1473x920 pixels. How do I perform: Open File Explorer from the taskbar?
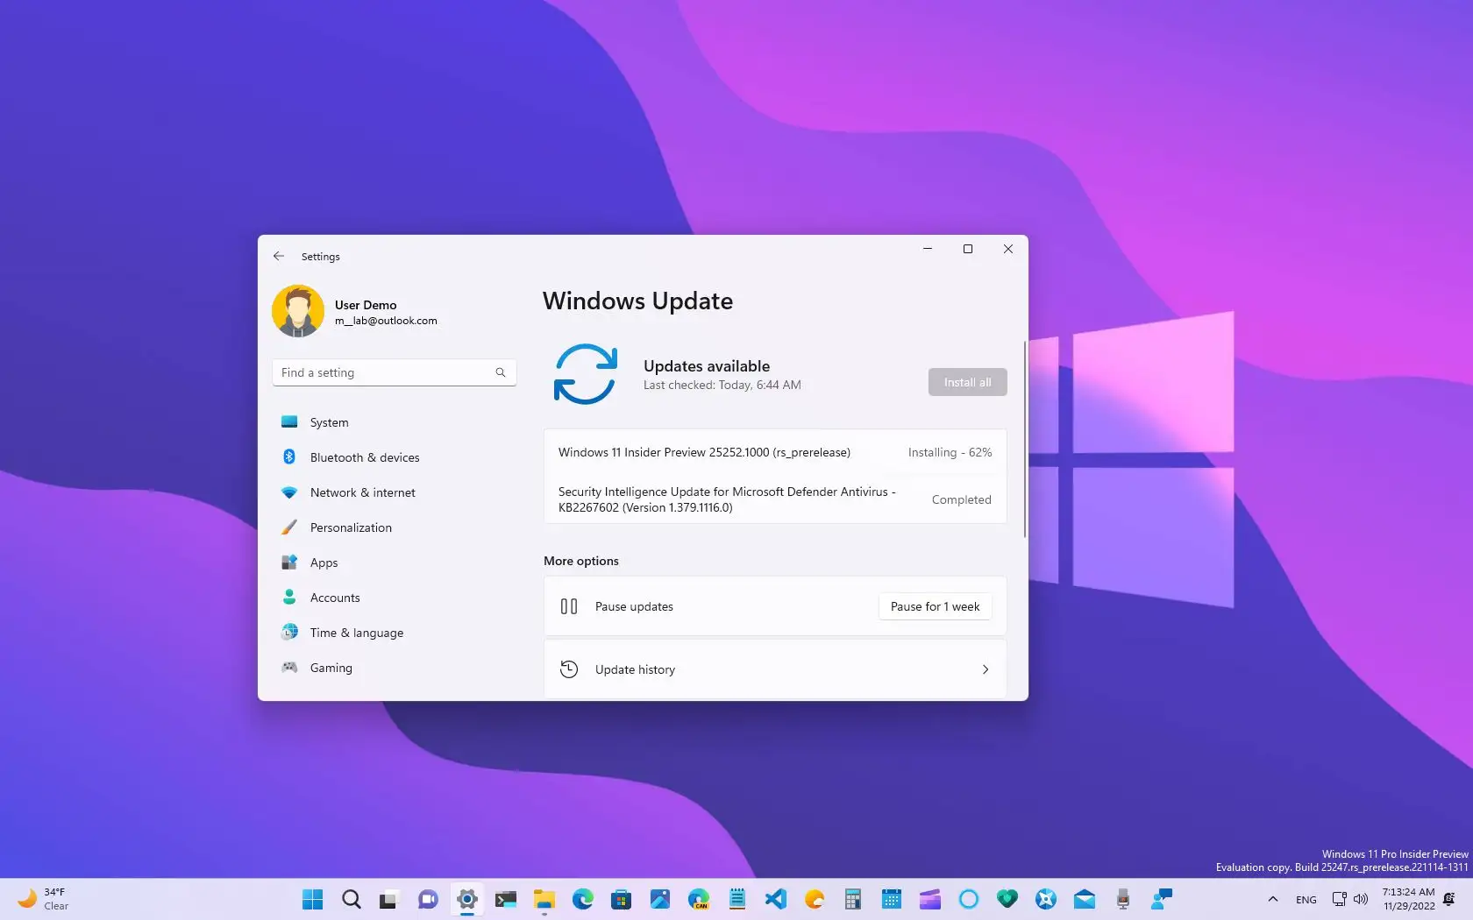tap(544, 899)
